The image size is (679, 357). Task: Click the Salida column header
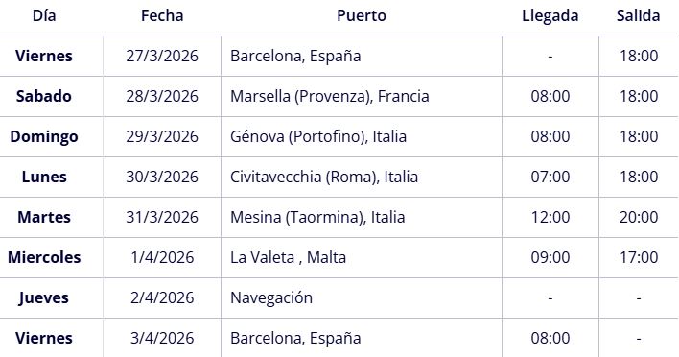[639, 16]
